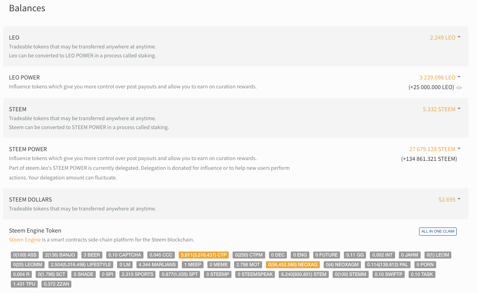Choose the 2.504 LIFESTYLE token badge
The width and height of the screenshot is (478, 293).
81,265
